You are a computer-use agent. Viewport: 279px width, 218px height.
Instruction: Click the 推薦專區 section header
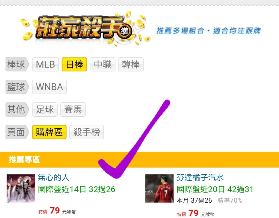[139, 160]
